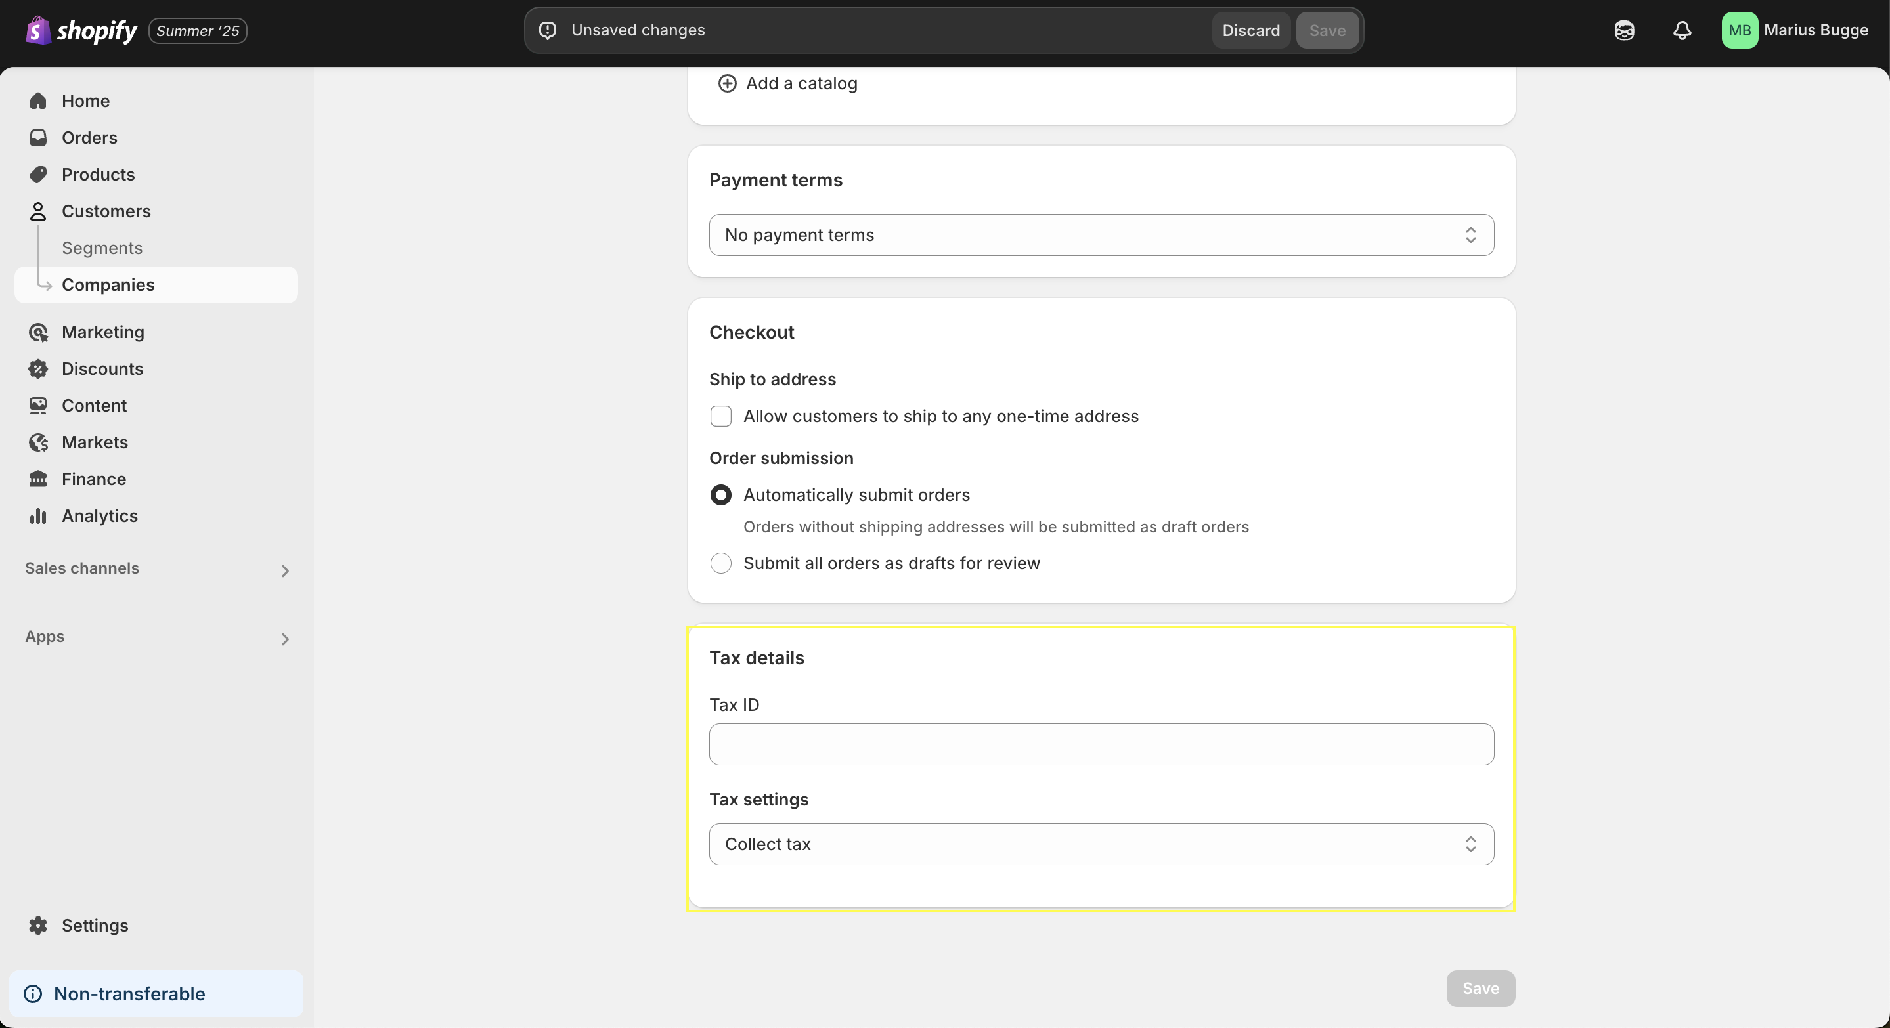The height and width of the screenshot is (1028, 1890).
Task: Click the Products tag icon
Action: point(38,175)
